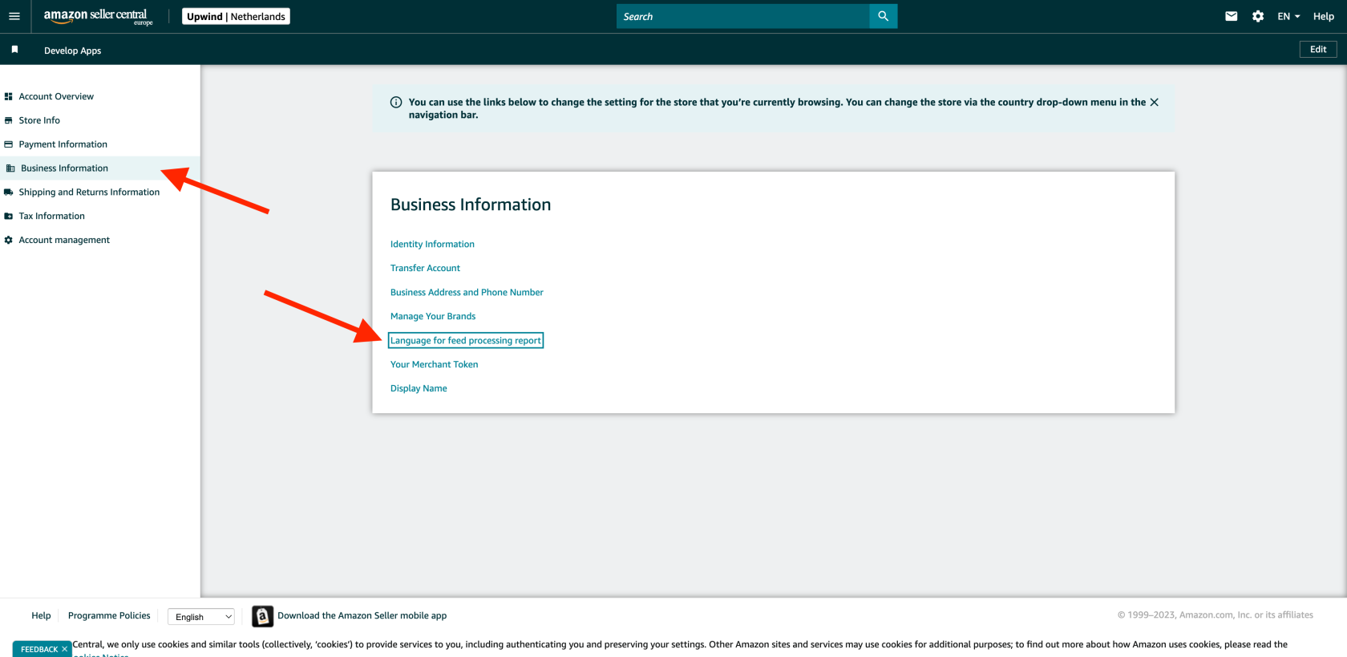Viewport: 1347px width, 657px height.
Task: Click the Edit button in bookmark bar
Action: [1318, 49]
